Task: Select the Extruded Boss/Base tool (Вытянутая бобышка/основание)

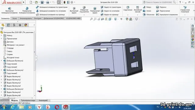Action: [9, 10]
